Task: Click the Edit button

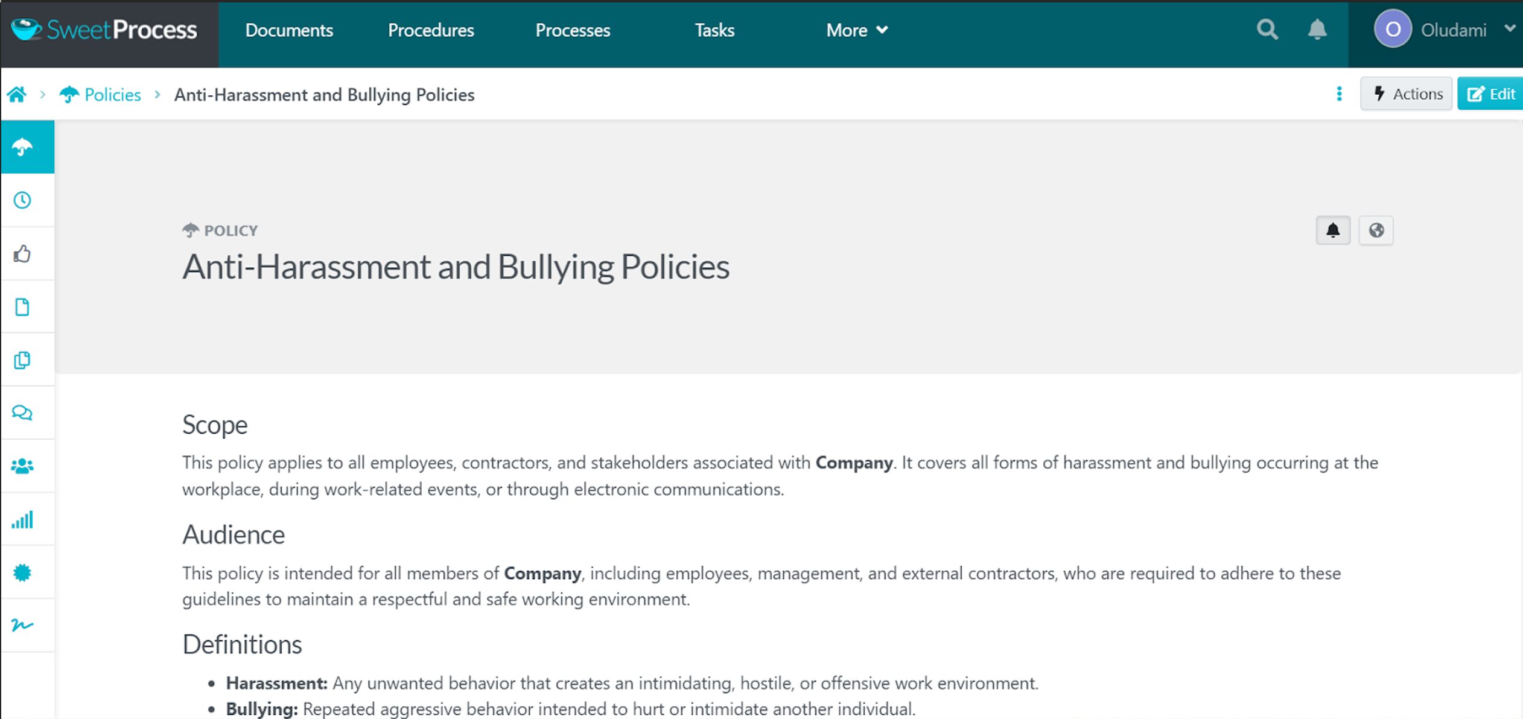Action: point(1490,94)
